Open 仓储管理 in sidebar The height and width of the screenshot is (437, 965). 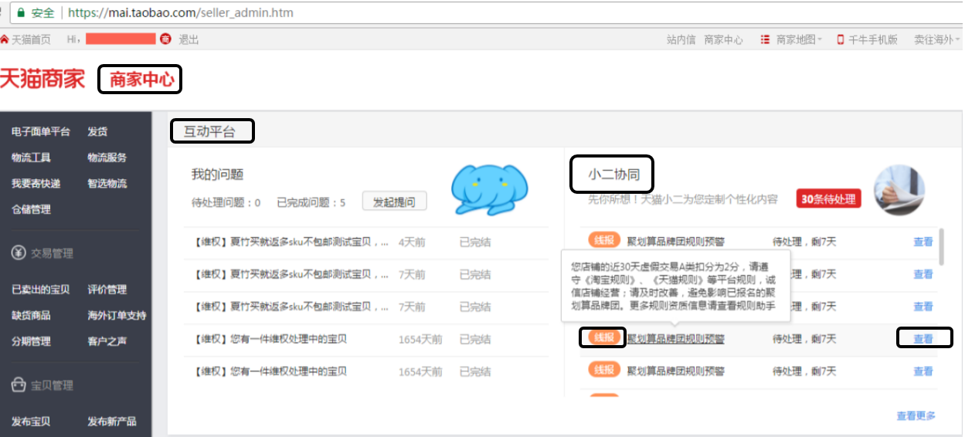(x=31, y=209)
